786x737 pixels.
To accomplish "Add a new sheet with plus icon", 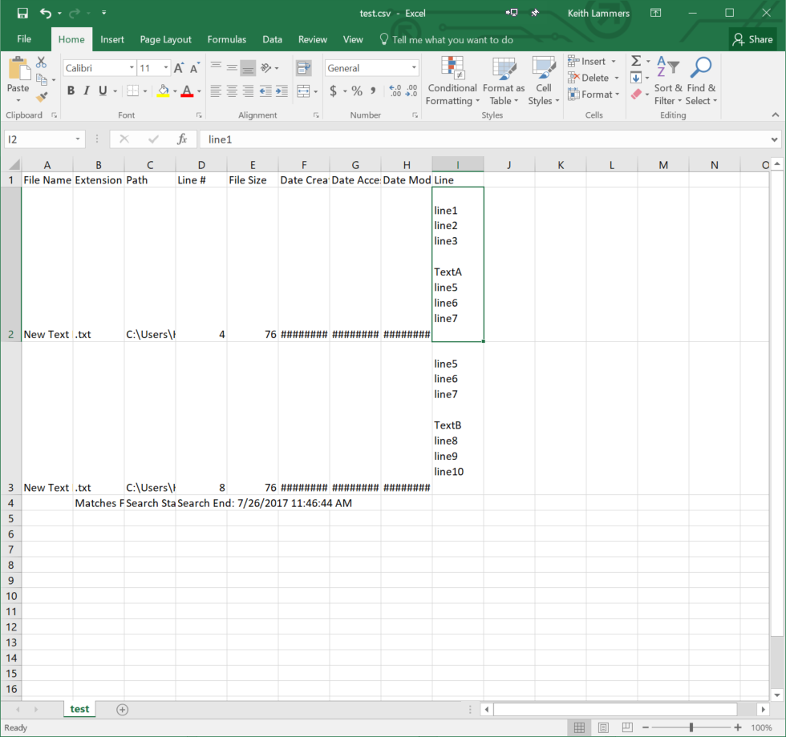I will click(123, 710).
